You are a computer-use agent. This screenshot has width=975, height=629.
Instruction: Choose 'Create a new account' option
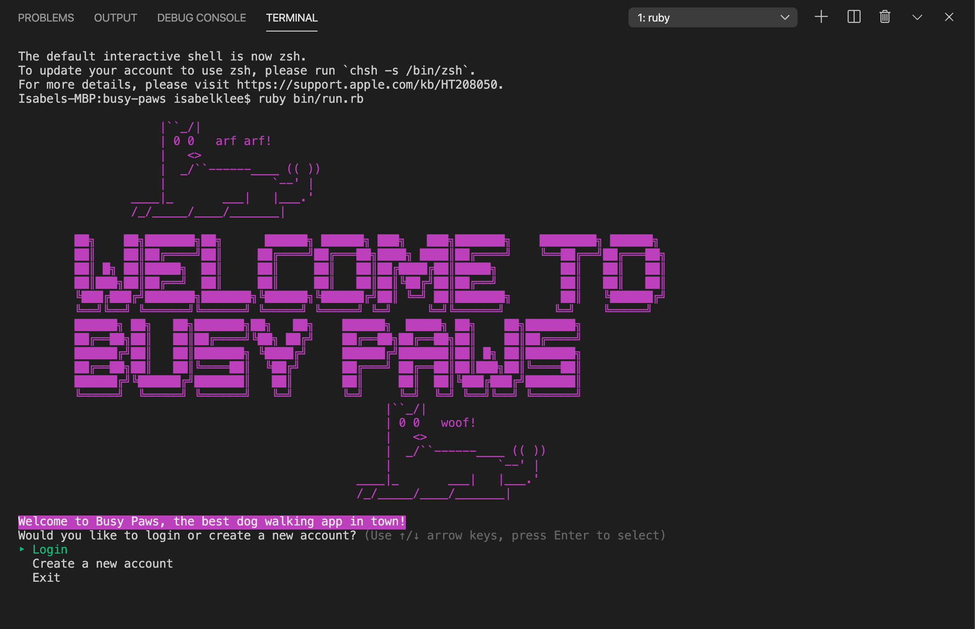point(102,564)
